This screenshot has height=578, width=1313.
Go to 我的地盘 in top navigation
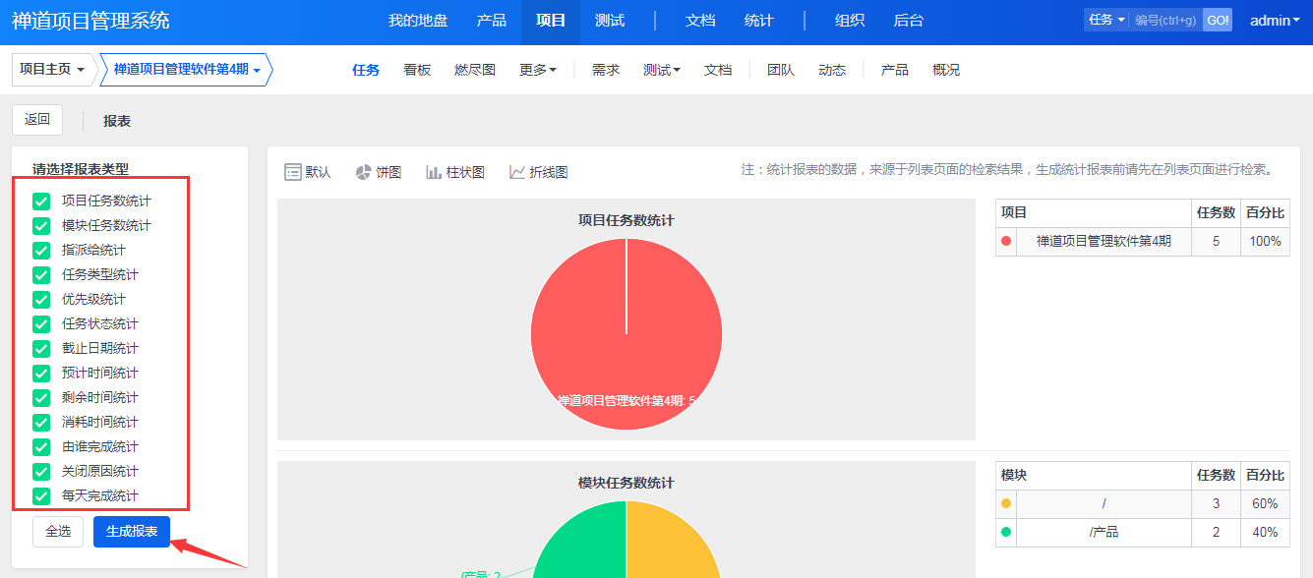pos(418,20)
